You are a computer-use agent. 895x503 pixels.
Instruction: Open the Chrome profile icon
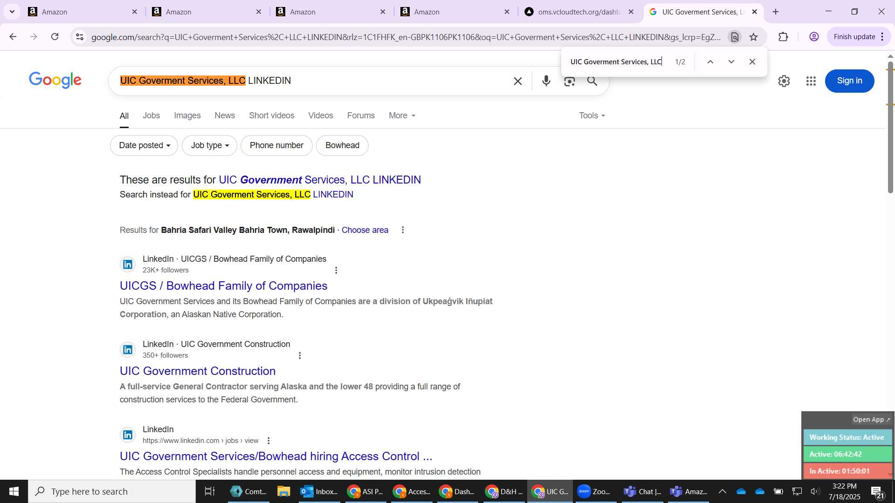(x=814, y=37)
